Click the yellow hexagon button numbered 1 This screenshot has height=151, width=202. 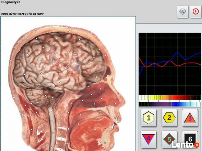149,118
